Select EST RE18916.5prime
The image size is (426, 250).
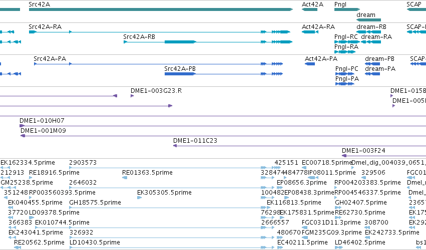pos(54,173)
